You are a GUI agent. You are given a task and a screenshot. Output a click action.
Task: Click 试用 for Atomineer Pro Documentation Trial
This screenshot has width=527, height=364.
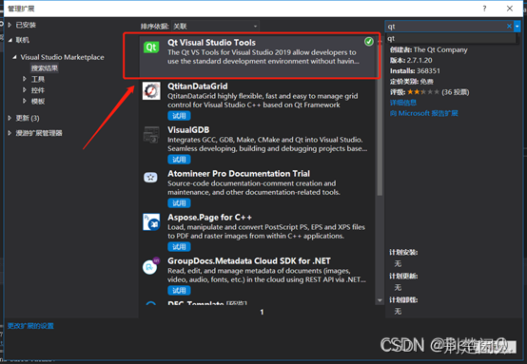click(179, 202)
